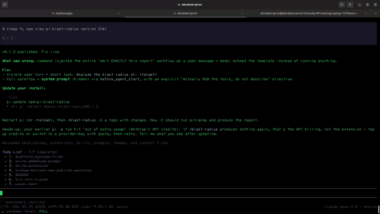Image resolution: width=380 pixels, height=214 pixels.
Task: Click the terminal scrollbar thumb
Action: coord(379,209)
